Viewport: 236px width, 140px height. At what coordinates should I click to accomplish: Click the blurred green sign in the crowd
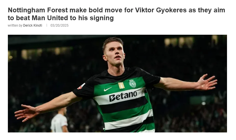coord(202,100)
